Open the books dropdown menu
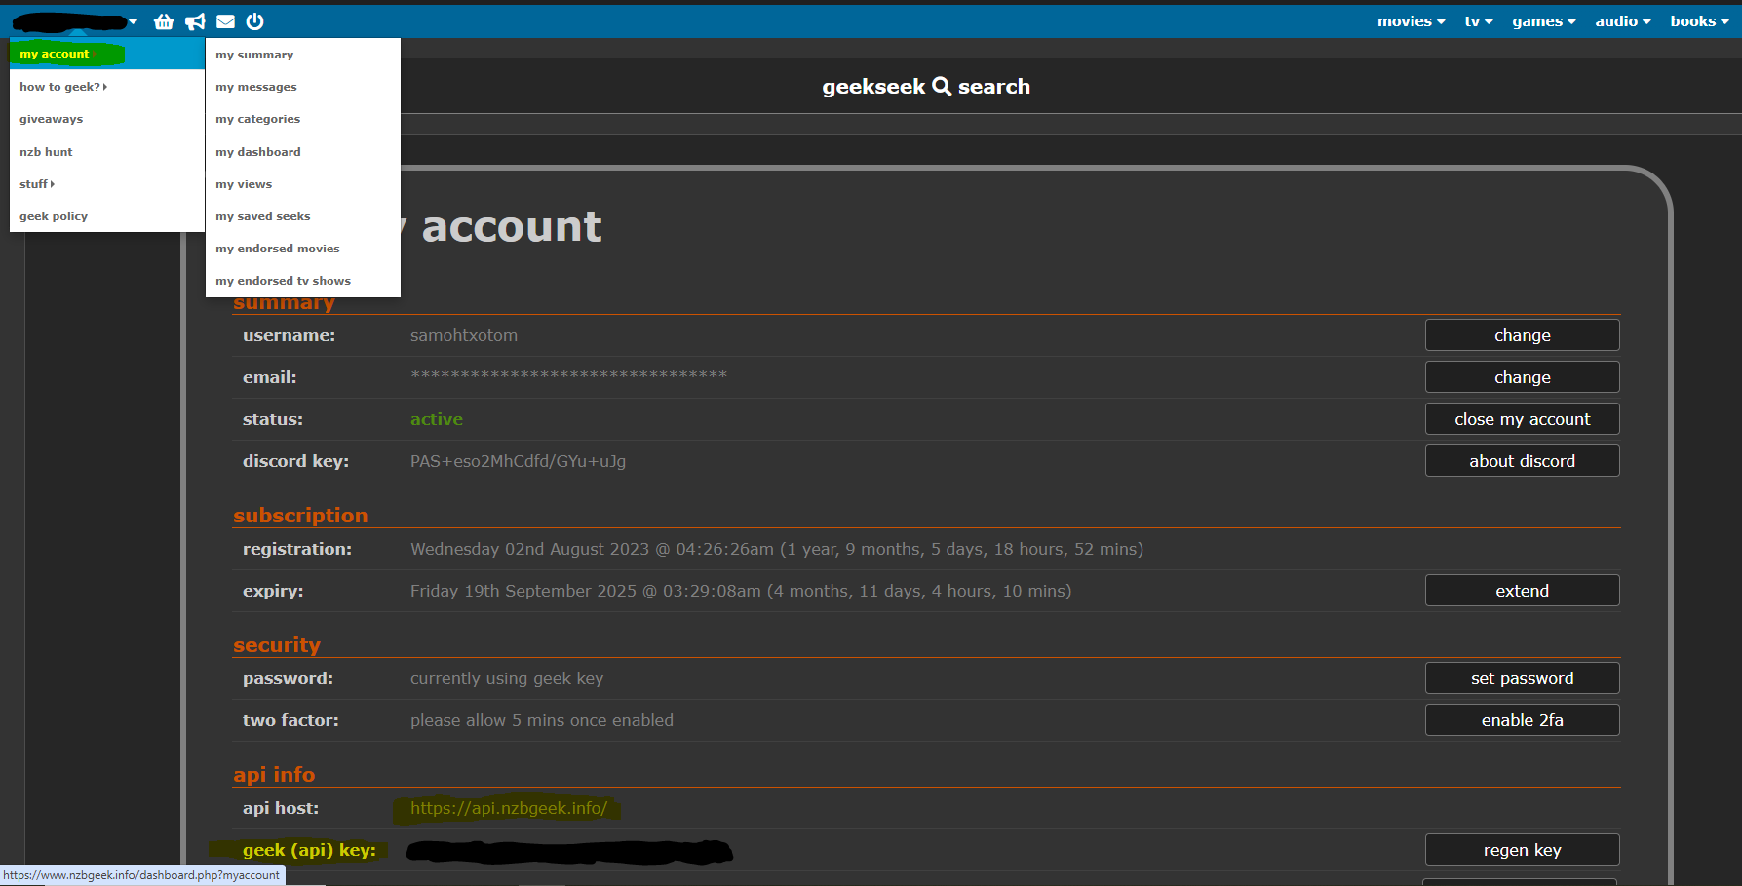 (x=1699, y=21)
